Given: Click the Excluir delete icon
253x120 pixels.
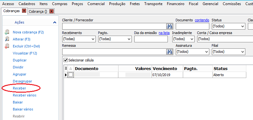Looking at the screenshot, I should 7,46.
